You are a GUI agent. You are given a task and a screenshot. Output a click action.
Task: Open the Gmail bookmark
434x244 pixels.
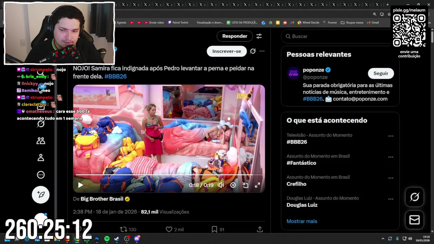[373, 23]
